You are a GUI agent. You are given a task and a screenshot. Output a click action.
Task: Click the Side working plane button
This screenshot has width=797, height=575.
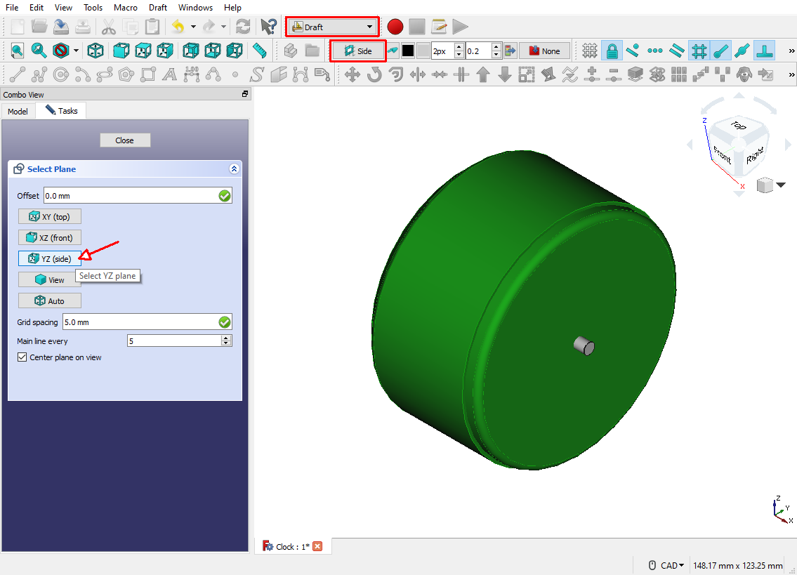[x=358, y=51]
